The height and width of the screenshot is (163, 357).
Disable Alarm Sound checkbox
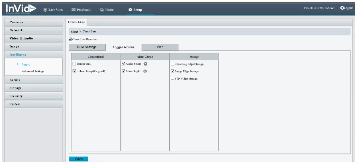coord(124,64)
